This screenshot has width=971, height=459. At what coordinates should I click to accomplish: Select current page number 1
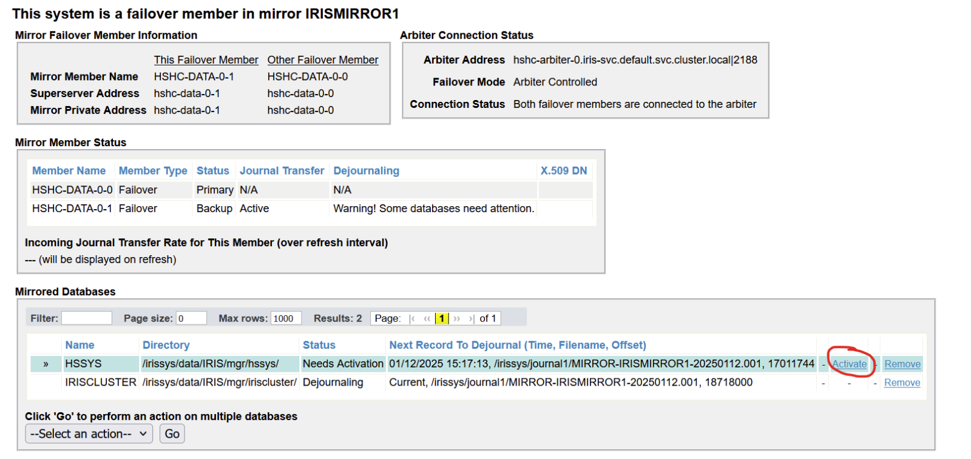[x=441, y=318]
